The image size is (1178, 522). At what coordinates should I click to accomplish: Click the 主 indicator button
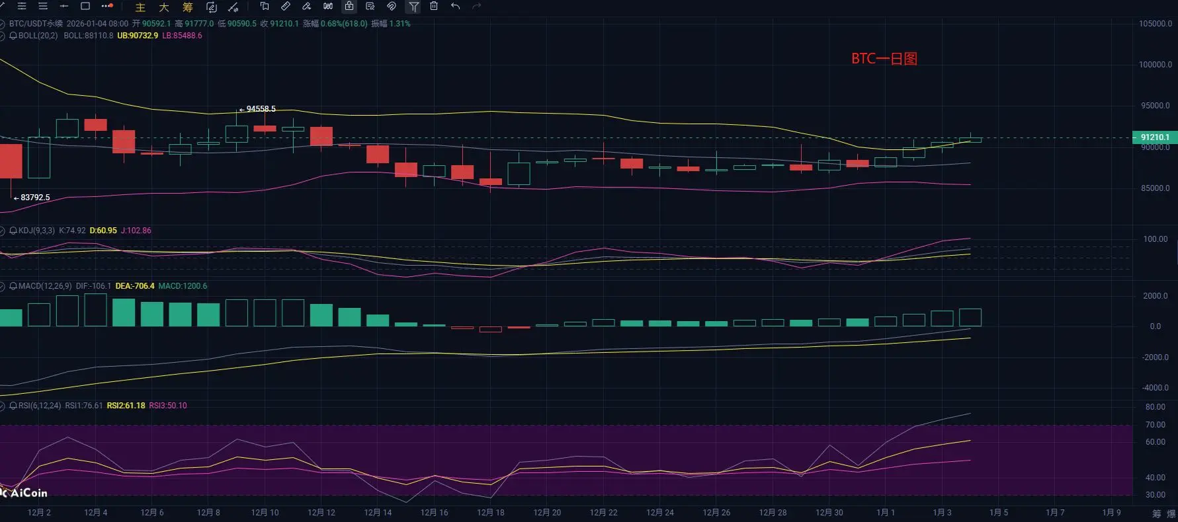[x=140, y=7]
